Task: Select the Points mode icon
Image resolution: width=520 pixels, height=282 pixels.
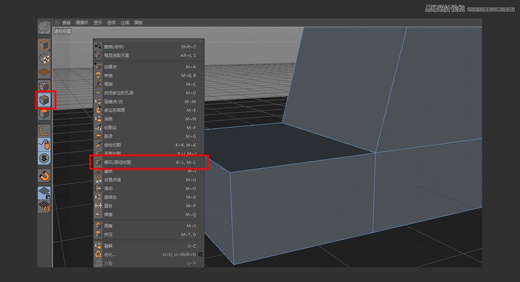Action: 44,86
